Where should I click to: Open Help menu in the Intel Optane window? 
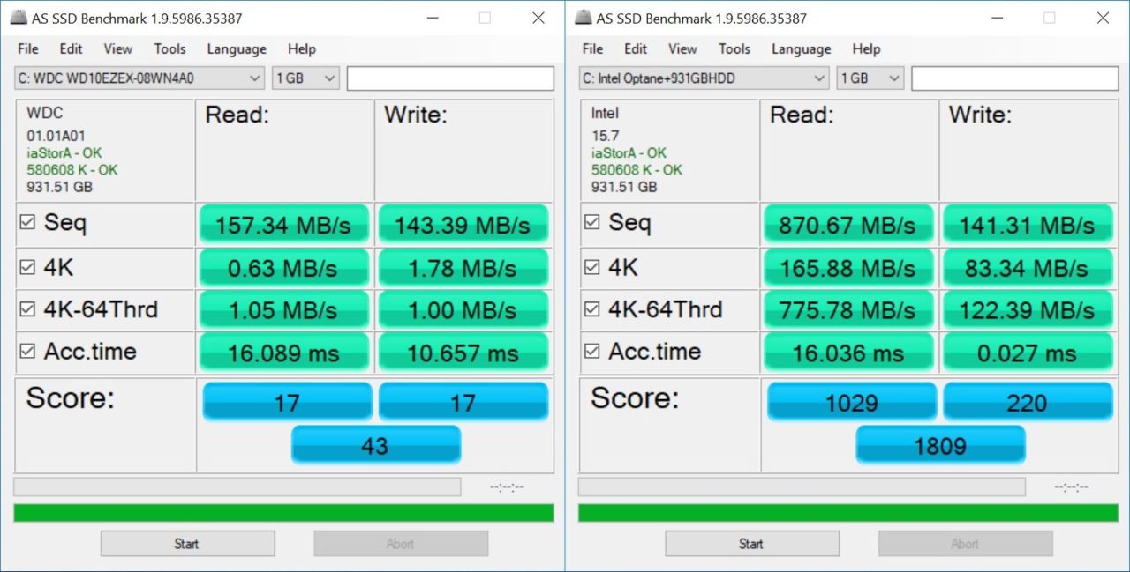867,49
